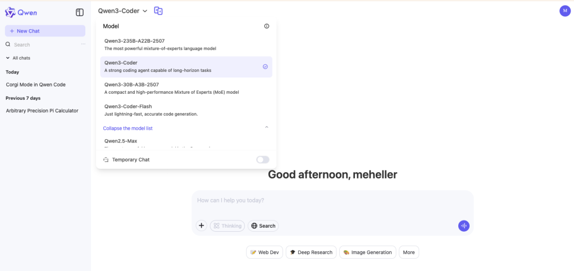Click the model info icon

pos(266,26)
